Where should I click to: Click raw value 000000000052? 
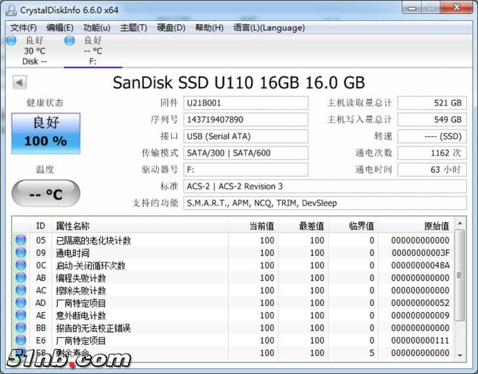(x=420, y=302)
